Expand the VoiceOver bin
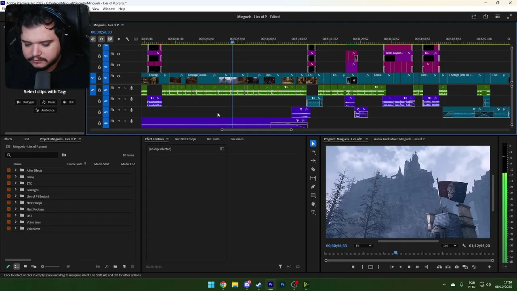The image size is (517, 291). tap(16, 228)
